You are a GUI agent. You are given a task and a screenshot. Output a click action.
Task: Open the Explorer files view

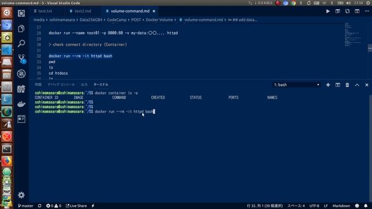pyautogui.click(x=21, y=28)
